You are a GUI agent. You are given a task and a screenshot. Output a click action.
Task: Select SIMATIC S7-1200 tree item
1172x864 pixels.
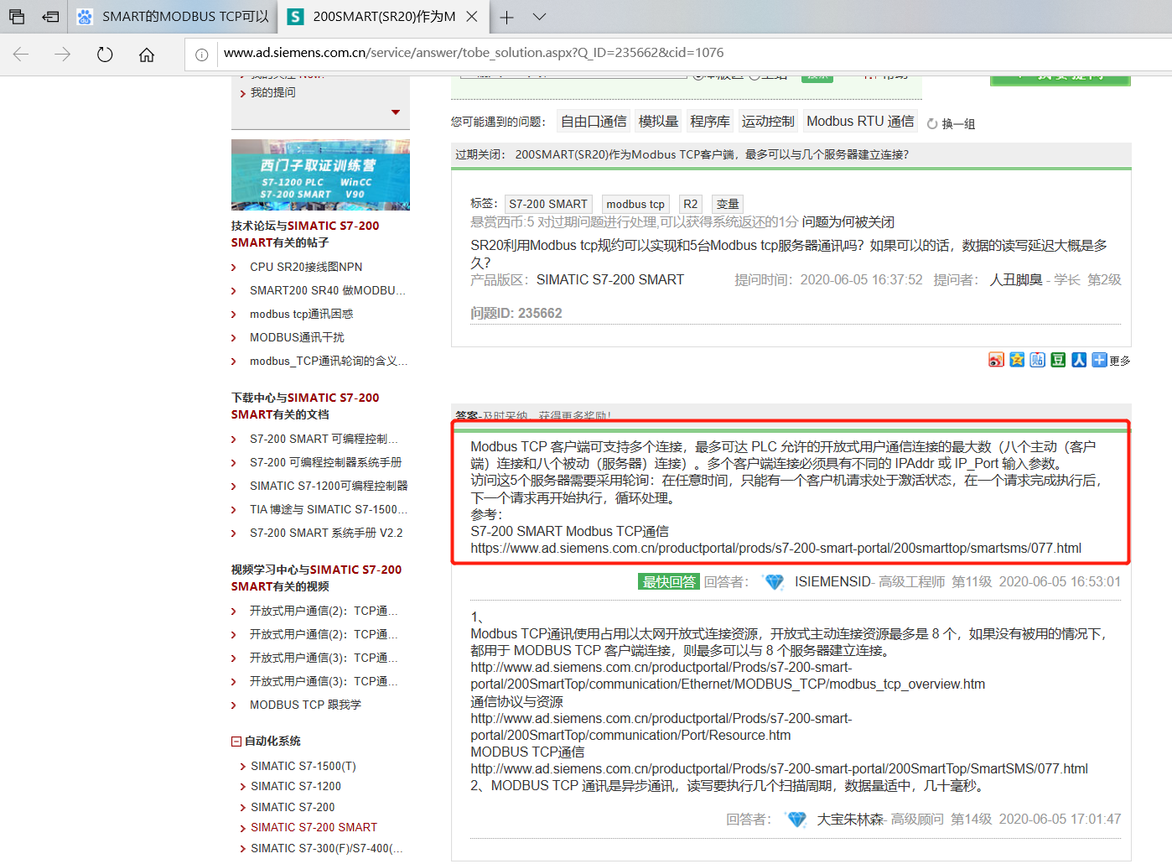296,786
